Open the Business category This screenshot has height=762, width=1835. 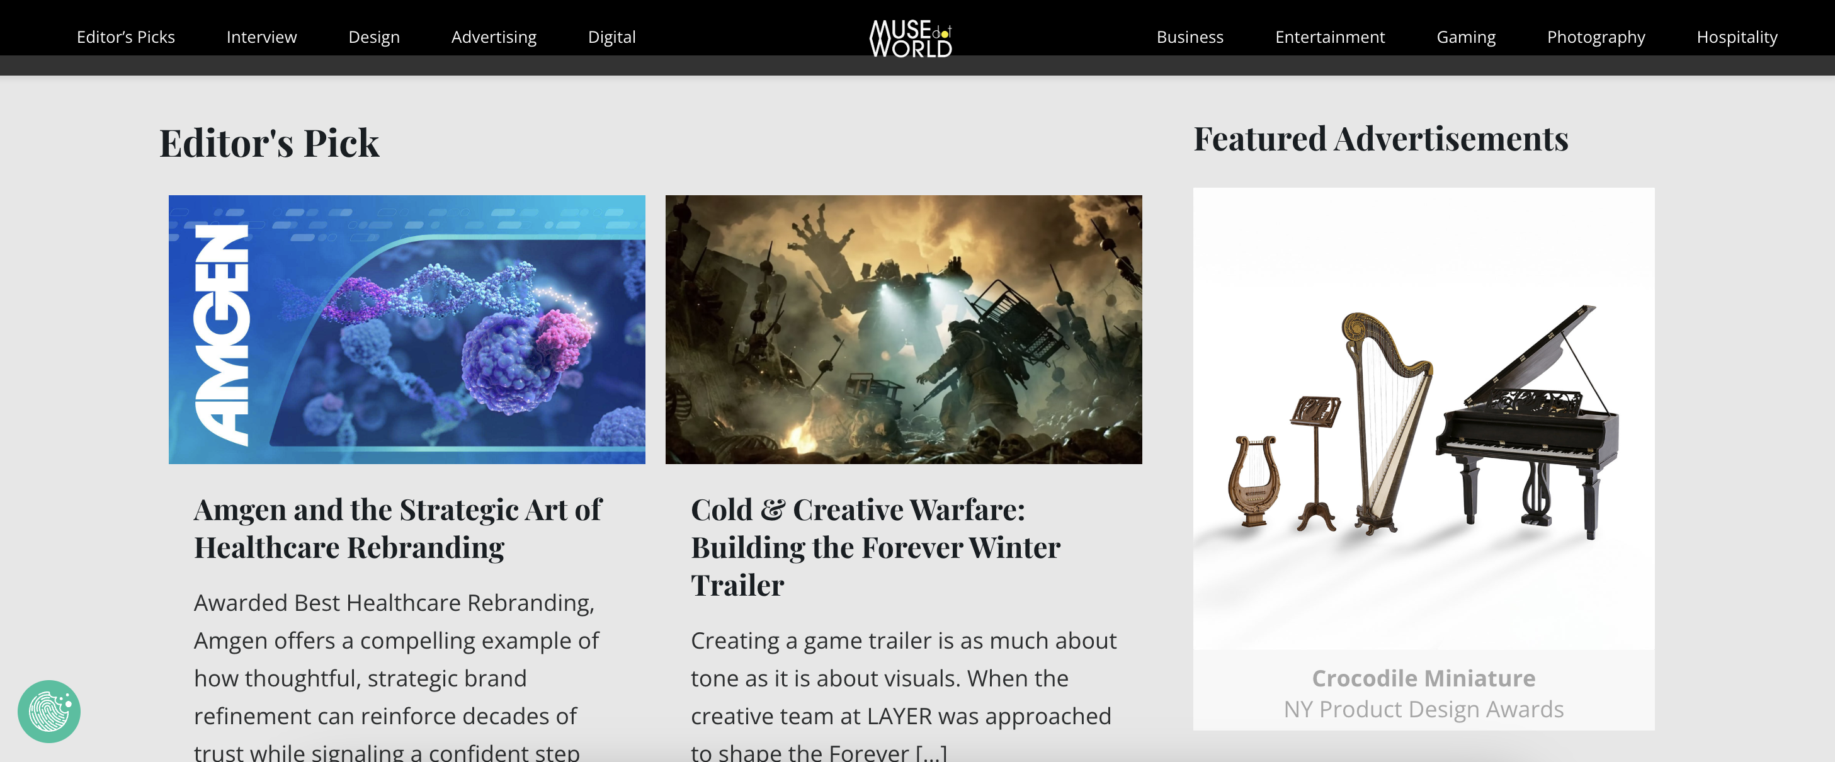(x=1190, y=37)
